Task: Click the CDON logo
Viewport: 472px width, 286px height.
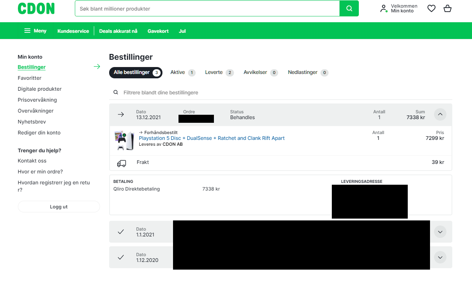Action: [36, 8]
